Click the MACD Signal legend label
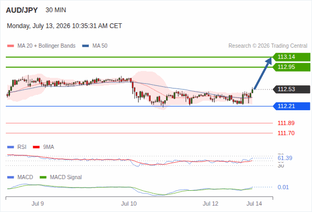 click(66, 178)
